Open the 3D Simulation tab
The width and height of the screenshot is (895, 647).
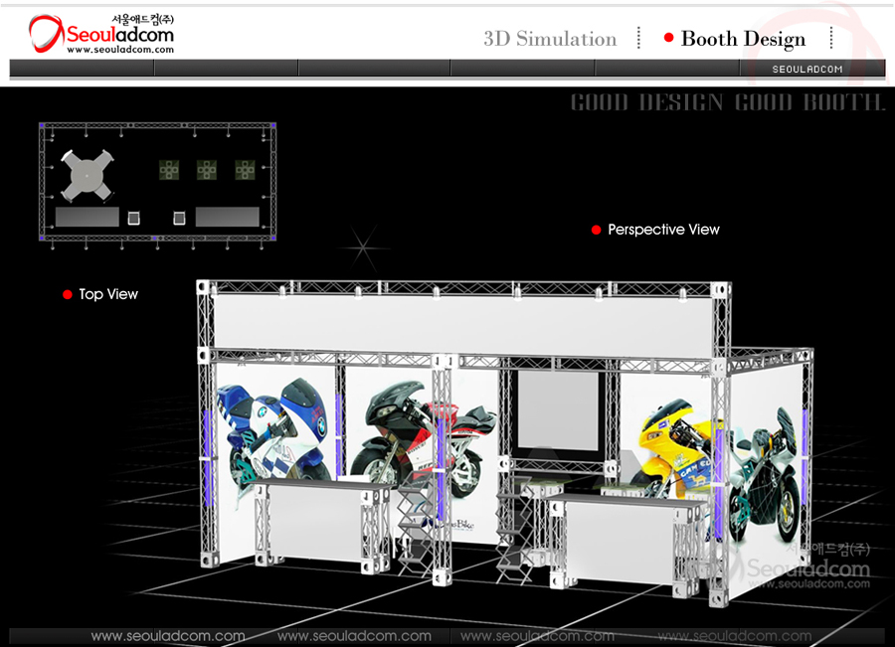[550, 39]
